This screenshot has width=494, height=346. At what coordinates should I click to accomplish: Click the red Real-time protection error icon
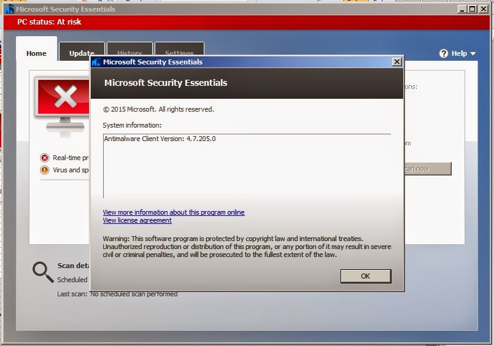tap(45, 158)
